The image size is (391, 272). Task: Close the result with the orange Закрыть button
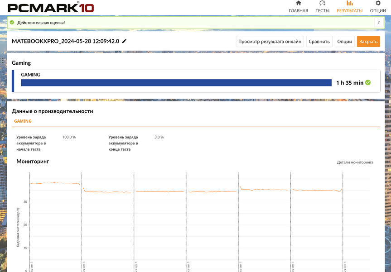[x=368, y=42]
